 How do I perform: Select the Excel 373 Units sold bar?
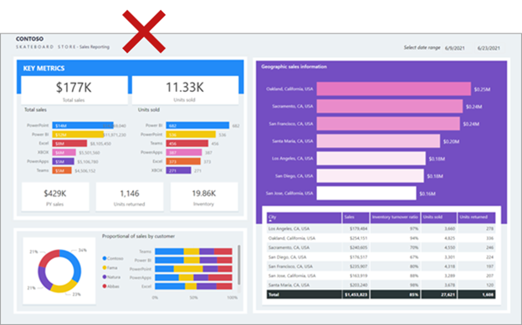(183, 161)
